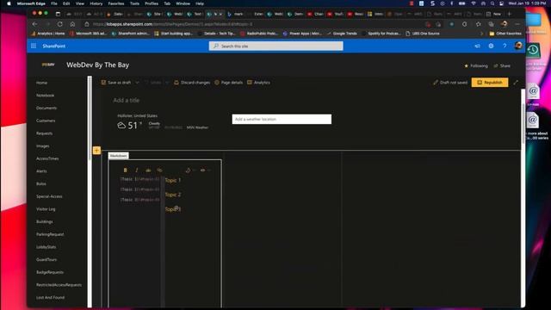Open the Apple menu
Image resolution: width=551 pixels, height=310 pixels.
point(9,3)
